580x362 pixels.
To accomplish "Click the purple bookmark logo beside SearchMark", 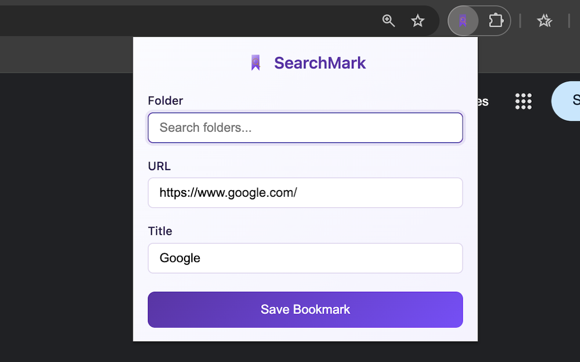I will click(x=256, y=63).
